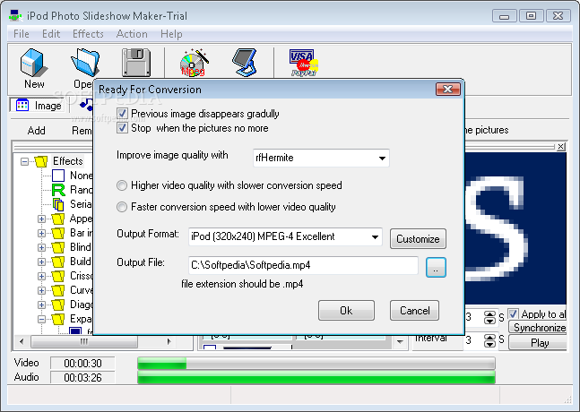Collapse the Expa... effects folder
The height and width of the screenshot is (412, 580).
coord(41,319)
